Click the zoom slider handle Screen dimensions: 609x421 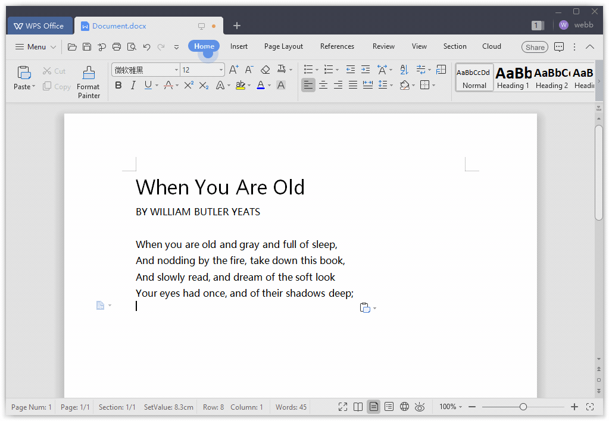click(x=523, y=407)
